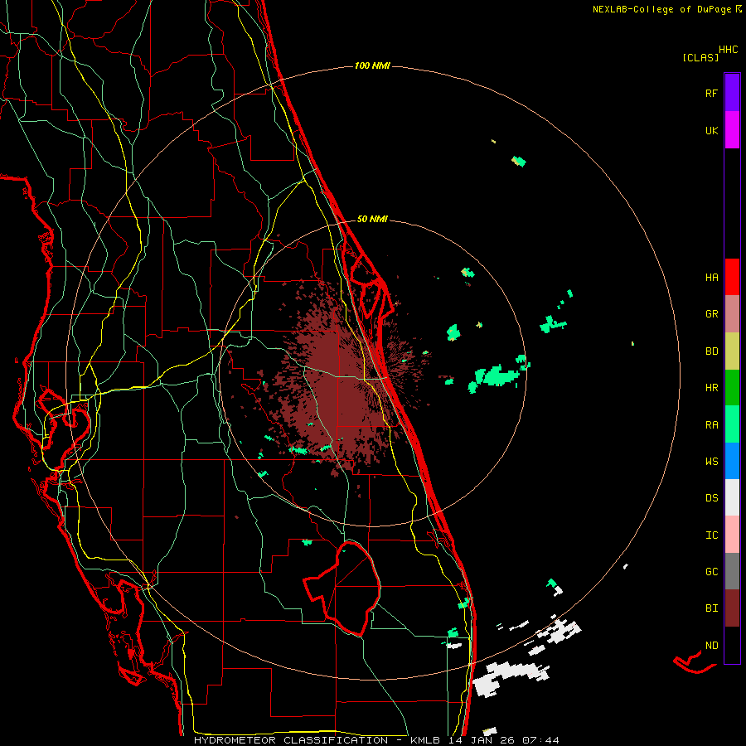Click the RF legend label
This screenshot has width=746, height=746.
click(711, 93)
